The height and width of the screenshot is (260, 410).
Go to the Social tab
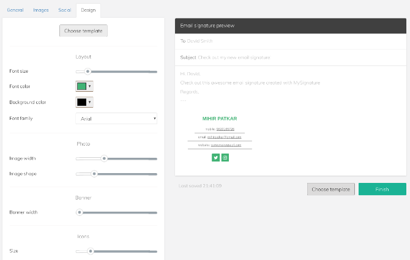(x=65, y=10)
